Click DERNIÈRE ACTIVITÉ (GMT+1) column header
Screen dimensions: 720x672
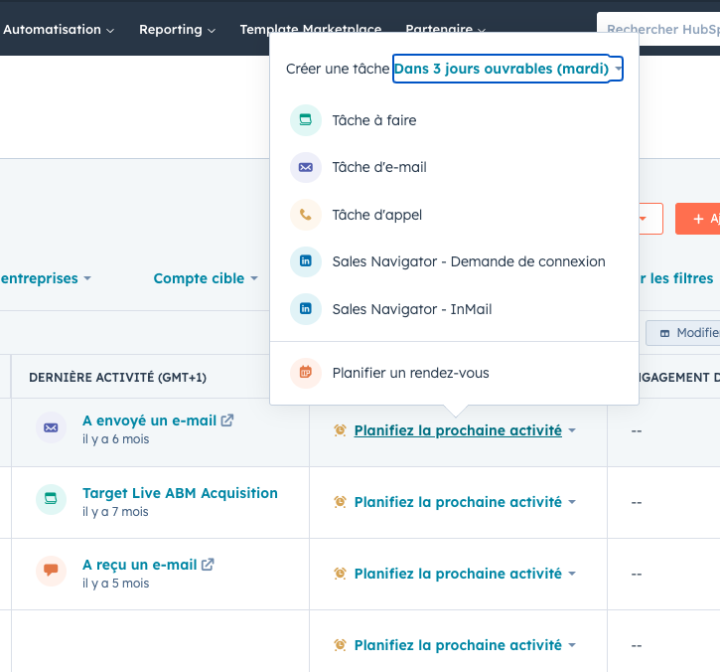click(x=117, y=378)
